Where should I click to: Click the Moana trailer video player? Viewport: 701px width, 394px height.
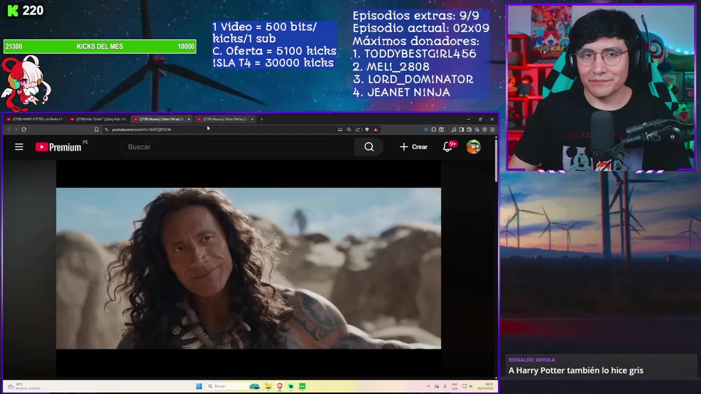(248, 268)
